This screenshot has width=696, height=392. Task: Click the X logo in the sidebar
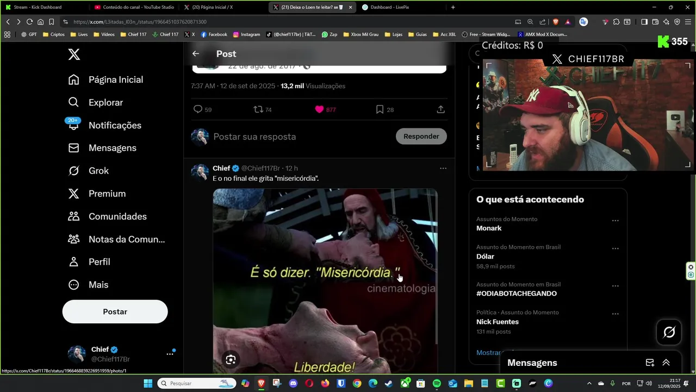pyautogui.click(x=74, y=54)
